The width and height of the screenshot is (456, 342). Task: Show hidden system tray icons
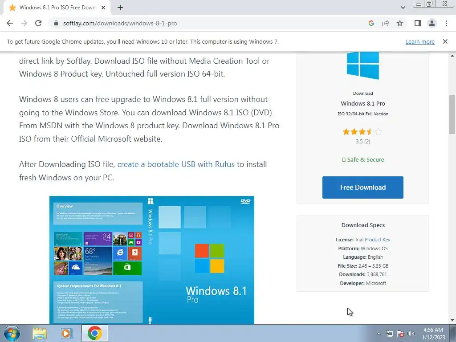379,334
